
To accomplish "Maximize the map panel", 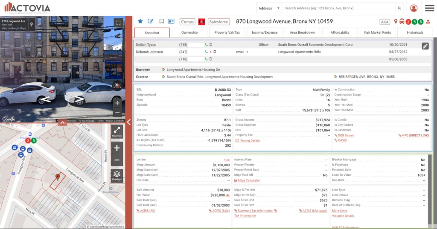I will coord(117,131).
